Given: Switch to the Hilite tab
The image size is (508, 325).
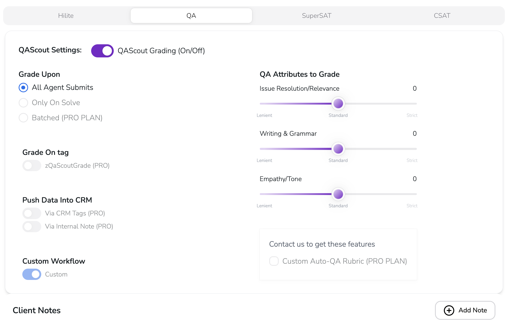Looking at the screenshot, I should tap(66, 16).
